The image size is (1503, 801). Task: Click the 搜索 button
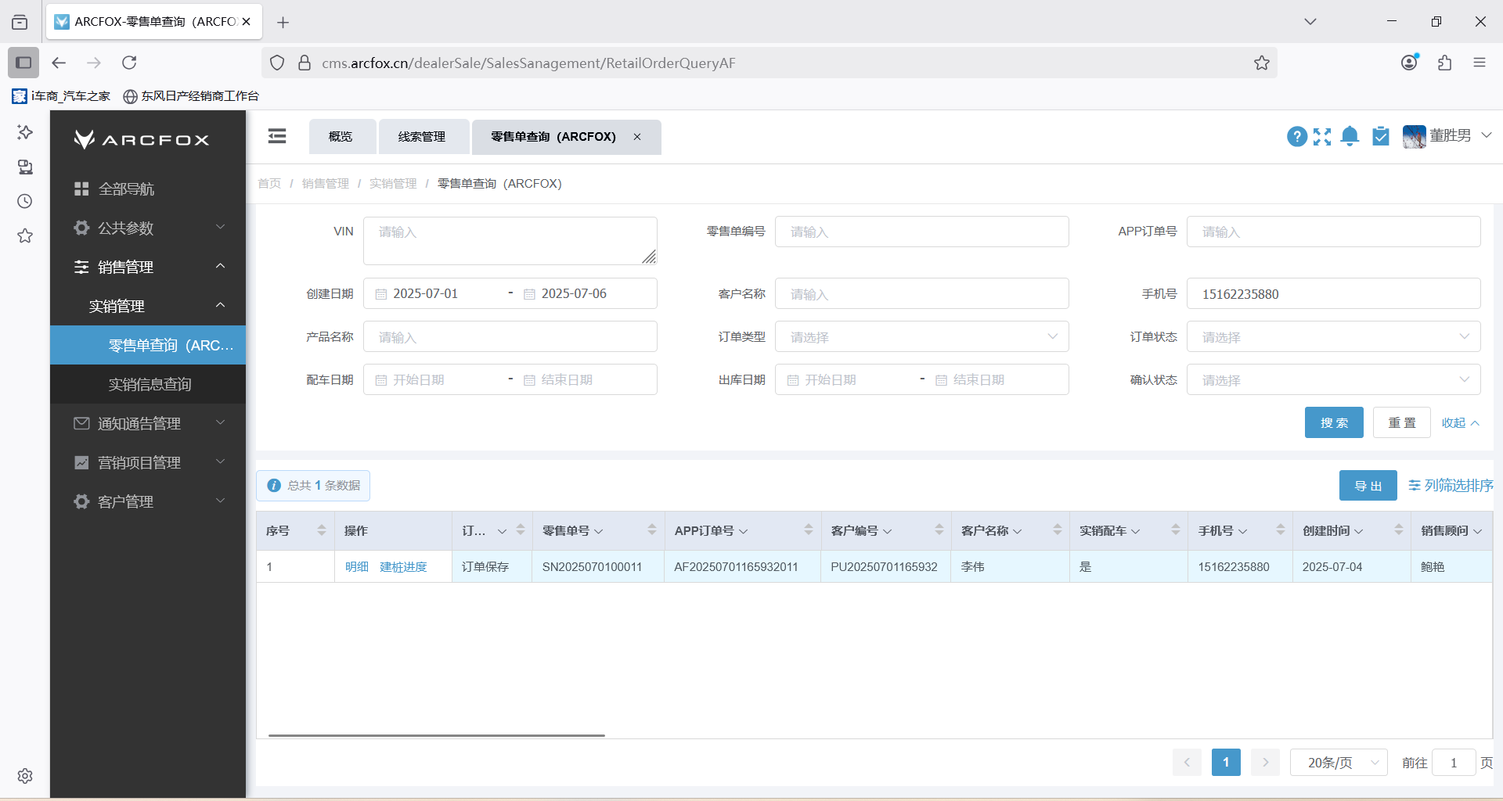click(x=1334, y=422)
